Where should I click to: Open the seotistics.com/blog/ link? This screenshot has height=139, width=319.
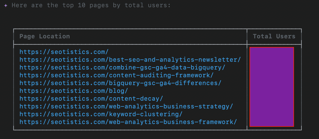click(x=74, y=91)
